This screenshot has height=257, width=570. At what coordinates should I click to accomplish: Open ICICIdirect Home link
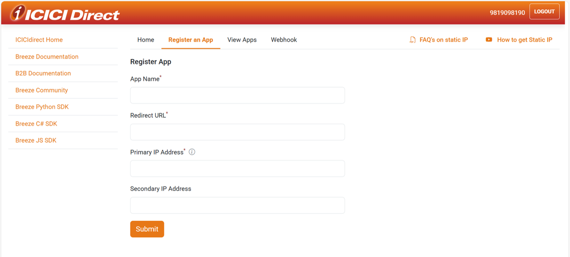(x=39, y=40)
